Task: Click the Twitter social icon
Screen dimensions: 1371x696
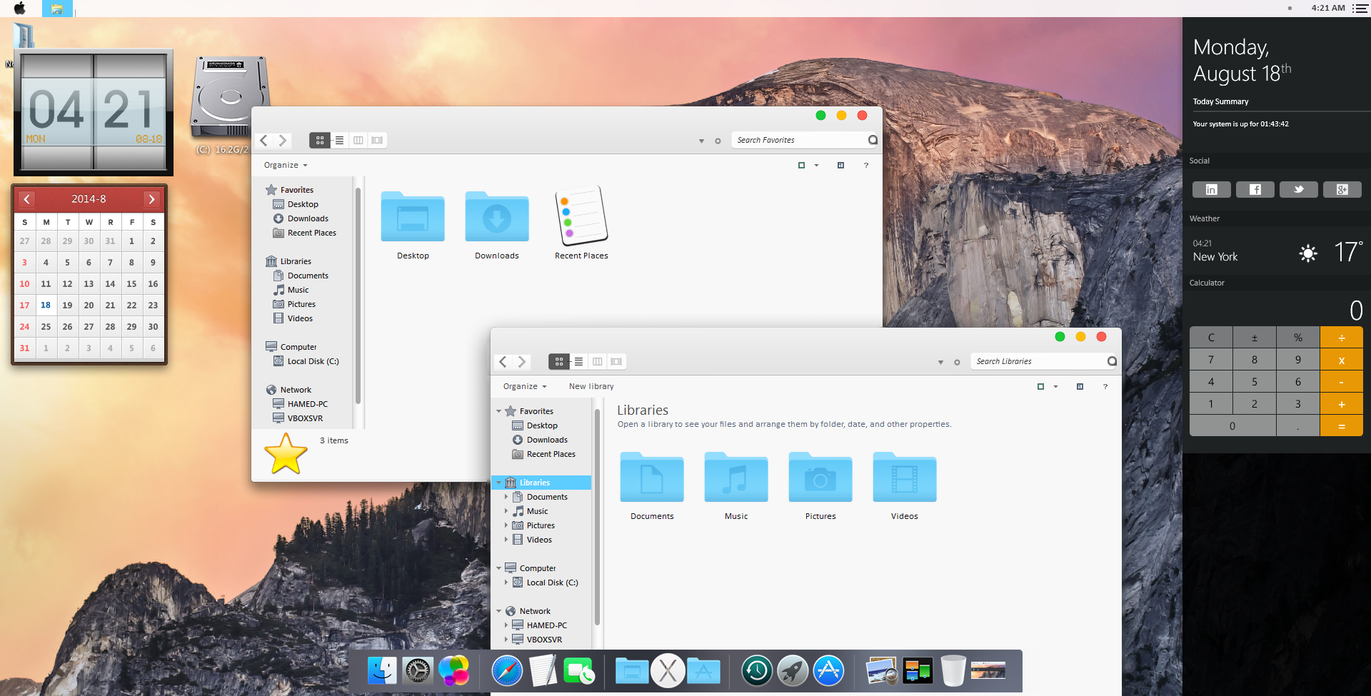Action: (x=1298, y=189)
